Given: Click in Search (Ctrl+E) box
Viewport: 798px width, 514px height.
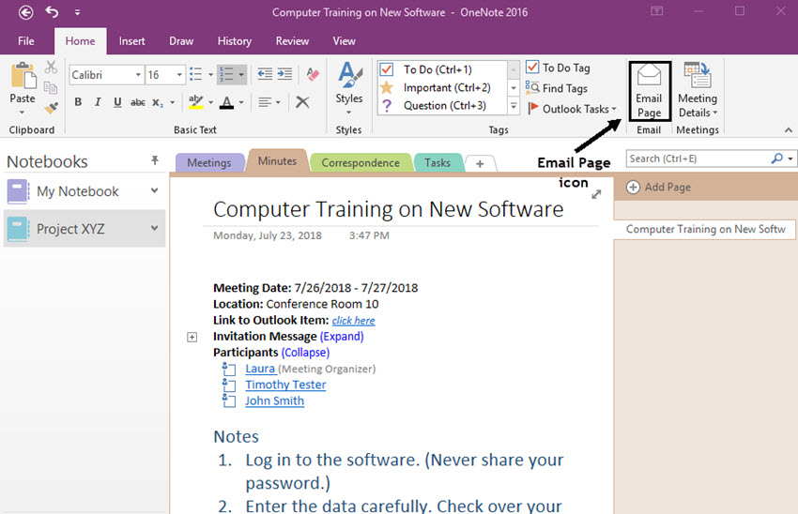Looking at the screenshot, I should click(x=698, y=159).
